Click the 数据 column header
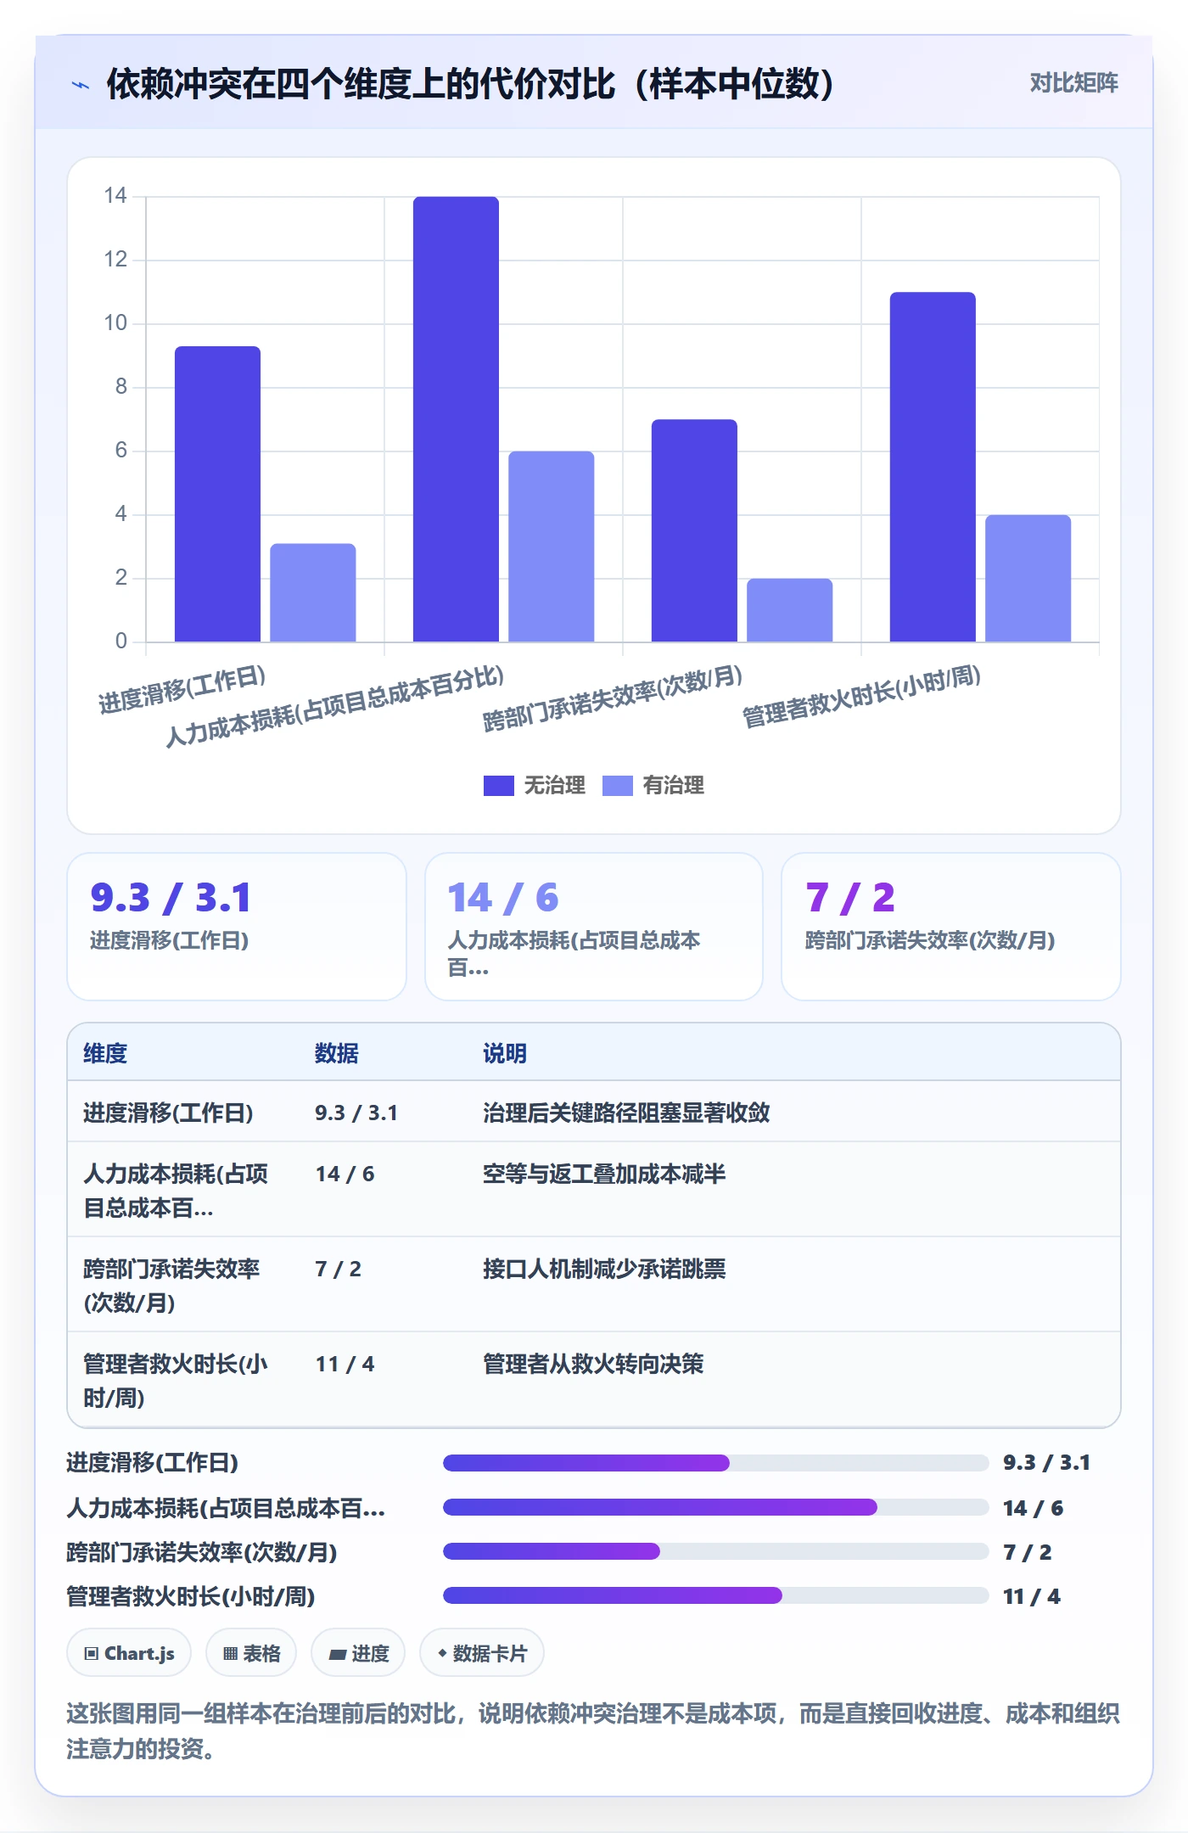1188x1833 pixels. click(337, 1053)
